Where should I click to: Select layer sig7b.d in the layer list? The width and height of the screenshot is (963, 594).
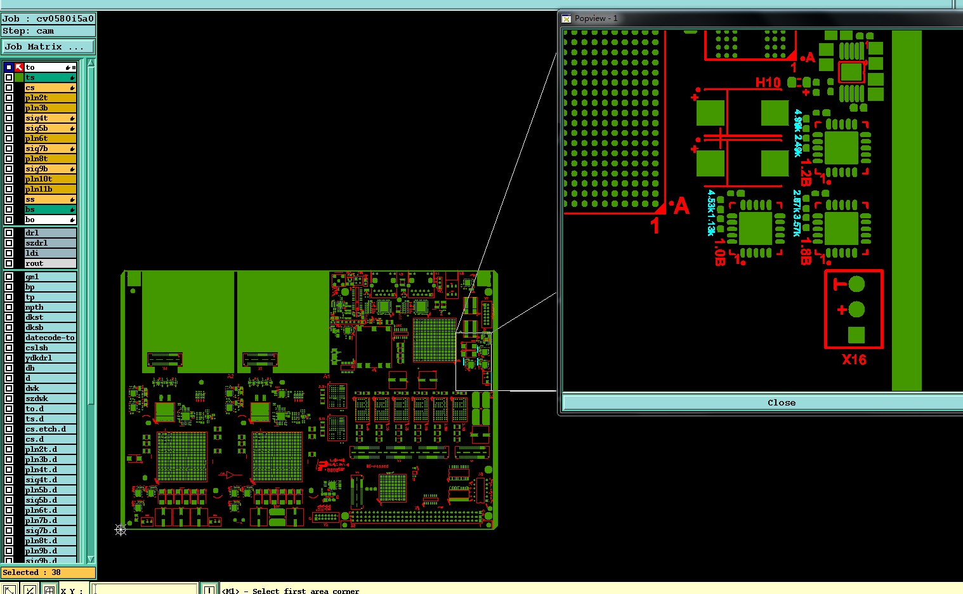[50, 531]
